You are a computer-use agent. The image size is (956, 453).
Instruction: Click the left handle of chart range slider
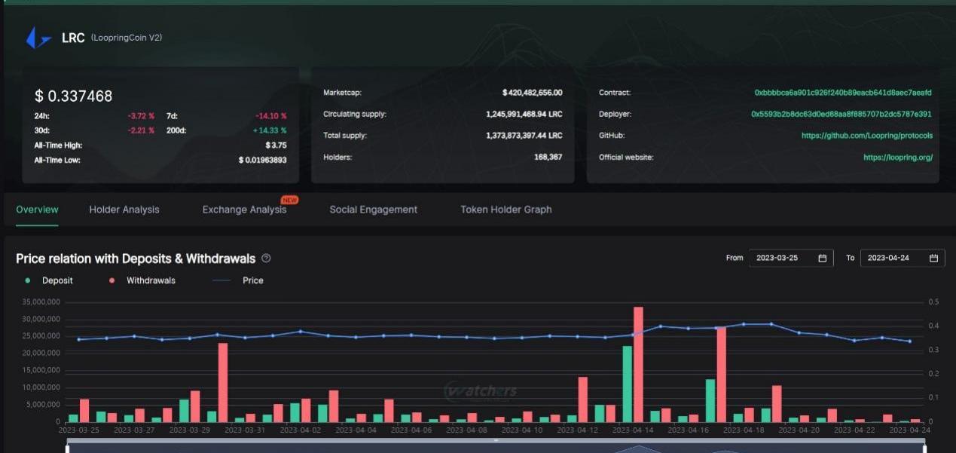click(x=68, y=449)
